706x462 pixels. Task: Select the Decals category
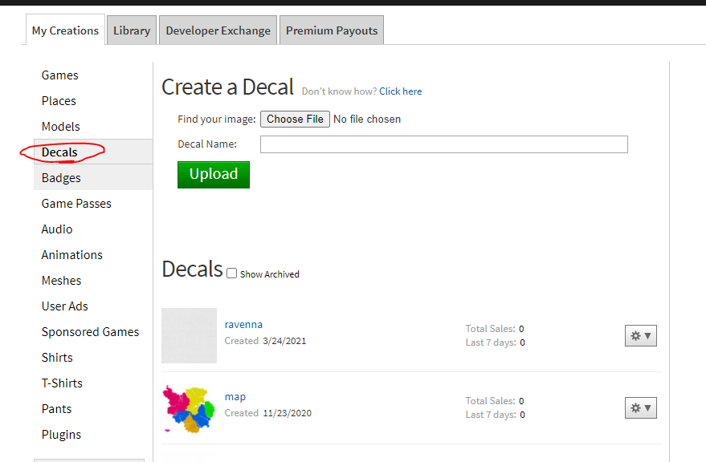click(x=59, y=152)
